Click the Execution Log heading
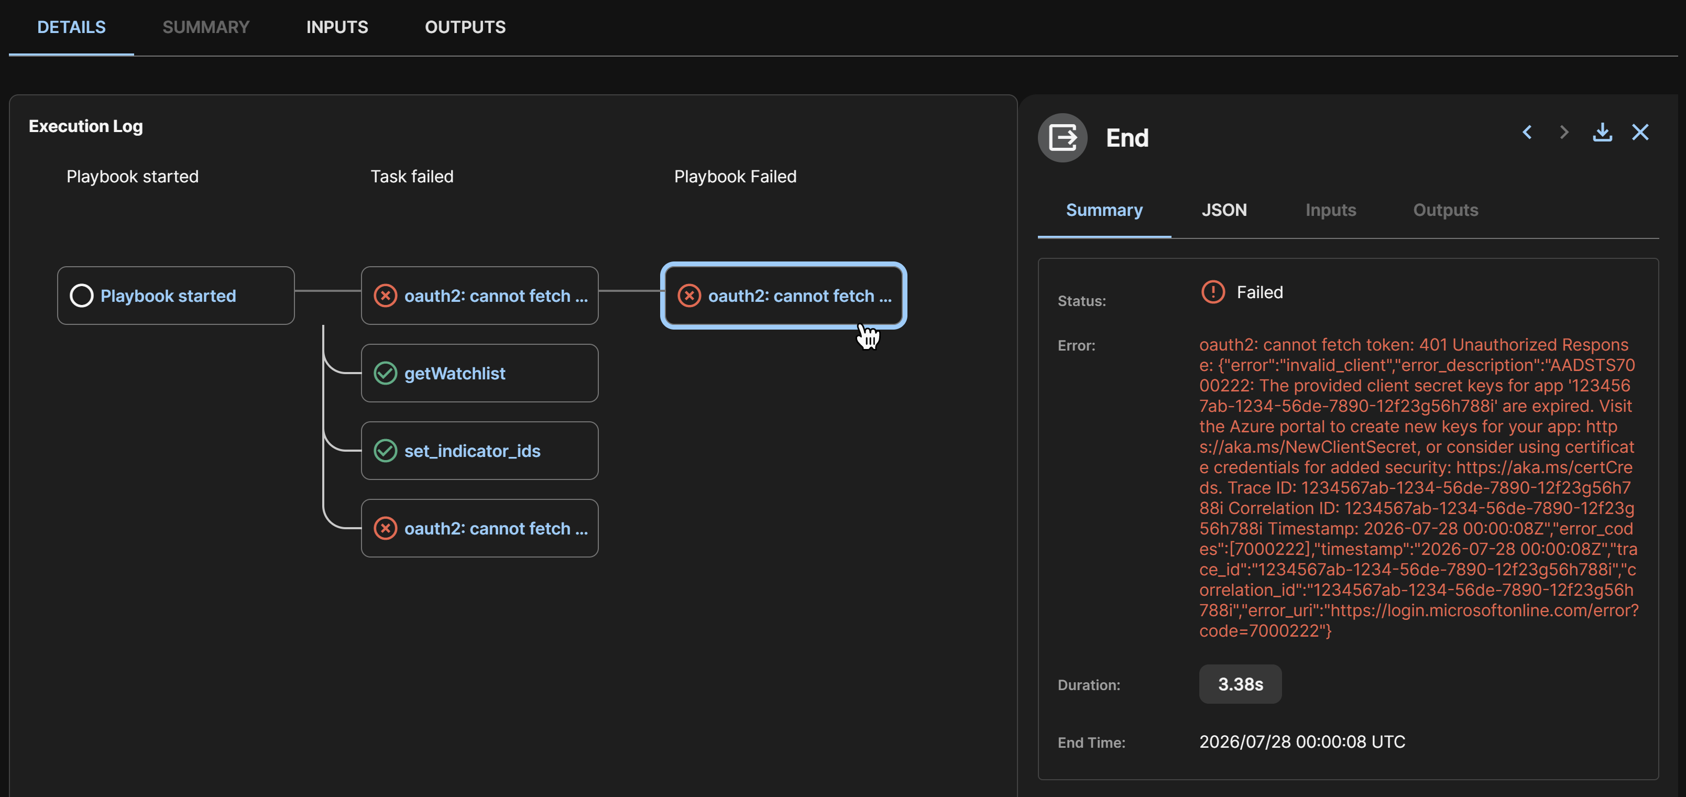Viewport: 1686px width, 797px height. point(86,126)
